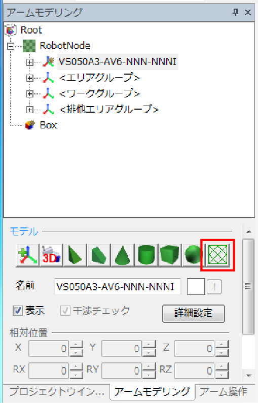Image resolution: width=258 pixels, height=403 pixels.
Task: Add a cone shape model
Action: pyautogui.click(x=123, y=255)
